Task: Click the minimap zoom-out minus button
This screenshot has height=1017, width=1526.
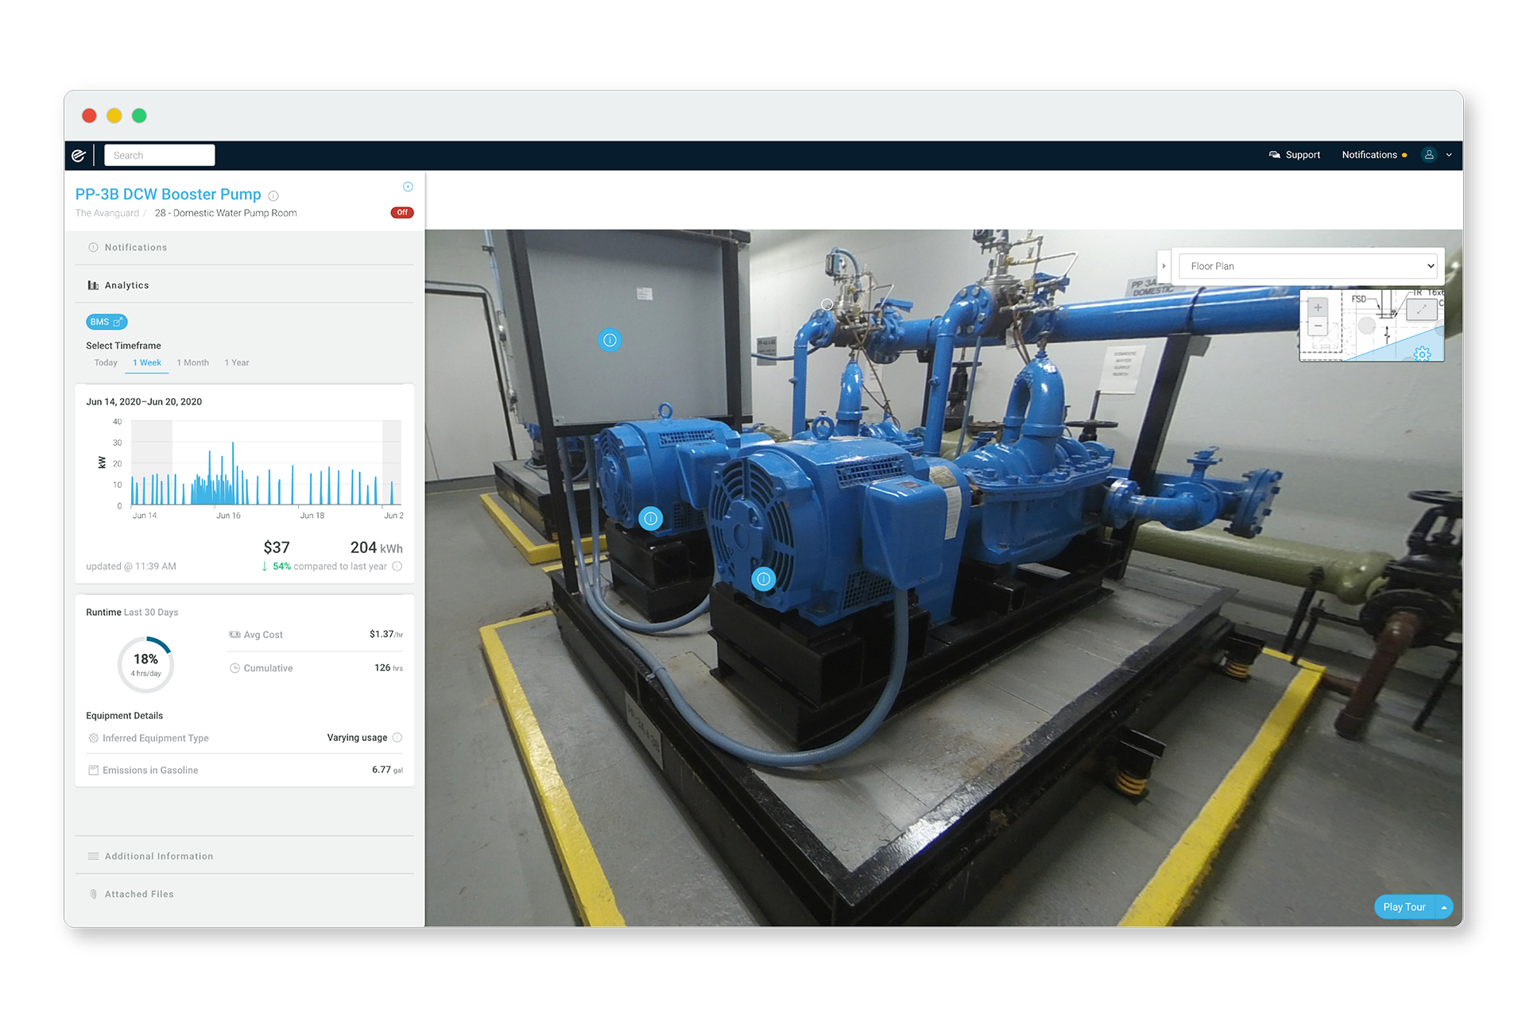Action: tap(1318, 326)
